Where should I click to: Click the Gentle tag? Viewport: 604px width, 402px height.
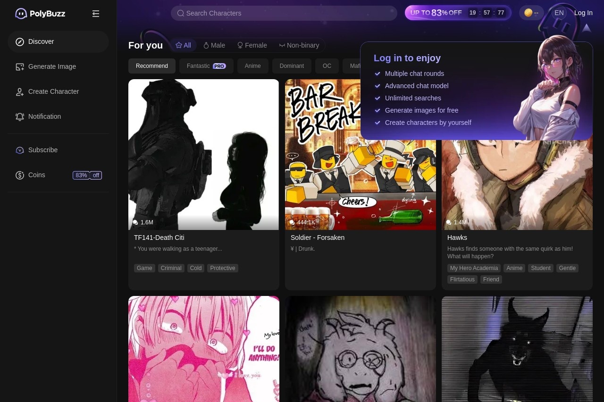click(567, 268)
